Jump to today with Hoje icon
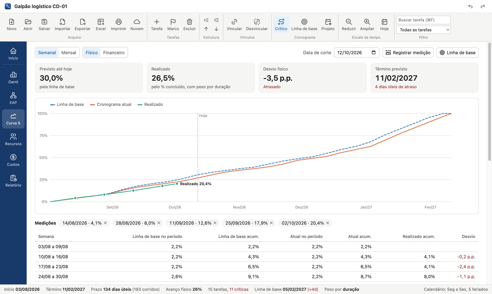 384,22
